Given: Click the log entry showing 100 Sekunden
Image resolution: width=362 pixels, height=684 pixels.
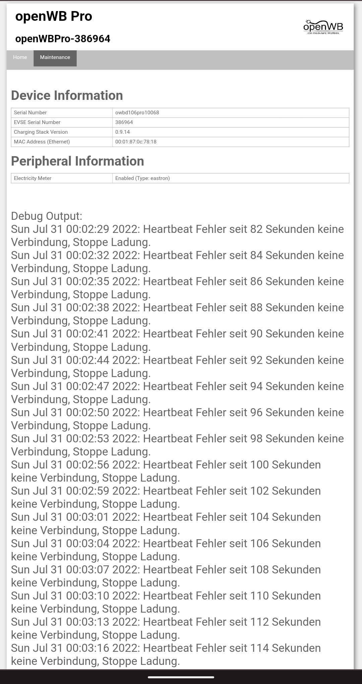Looking at the screenshot, I should tap(166, 471).
